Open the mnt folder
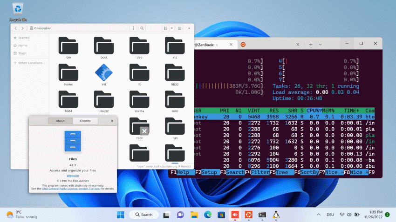Viewport: 396px width, 222px height. tap(175, 101)
